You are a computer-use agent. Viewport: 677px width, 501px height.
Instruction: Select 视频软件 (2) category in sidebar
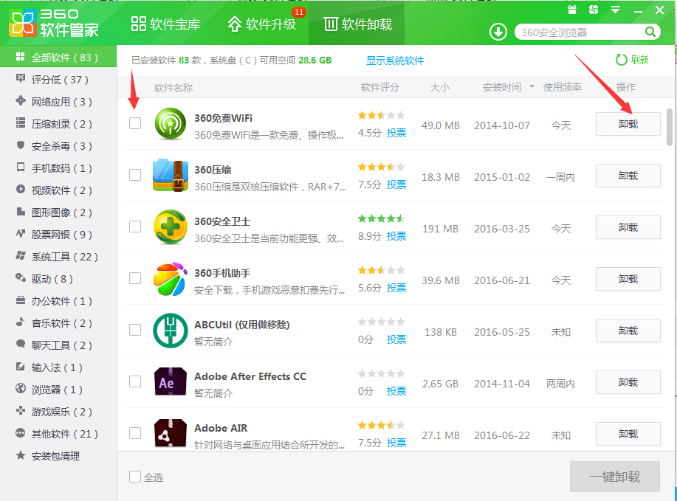click(58, 190)
